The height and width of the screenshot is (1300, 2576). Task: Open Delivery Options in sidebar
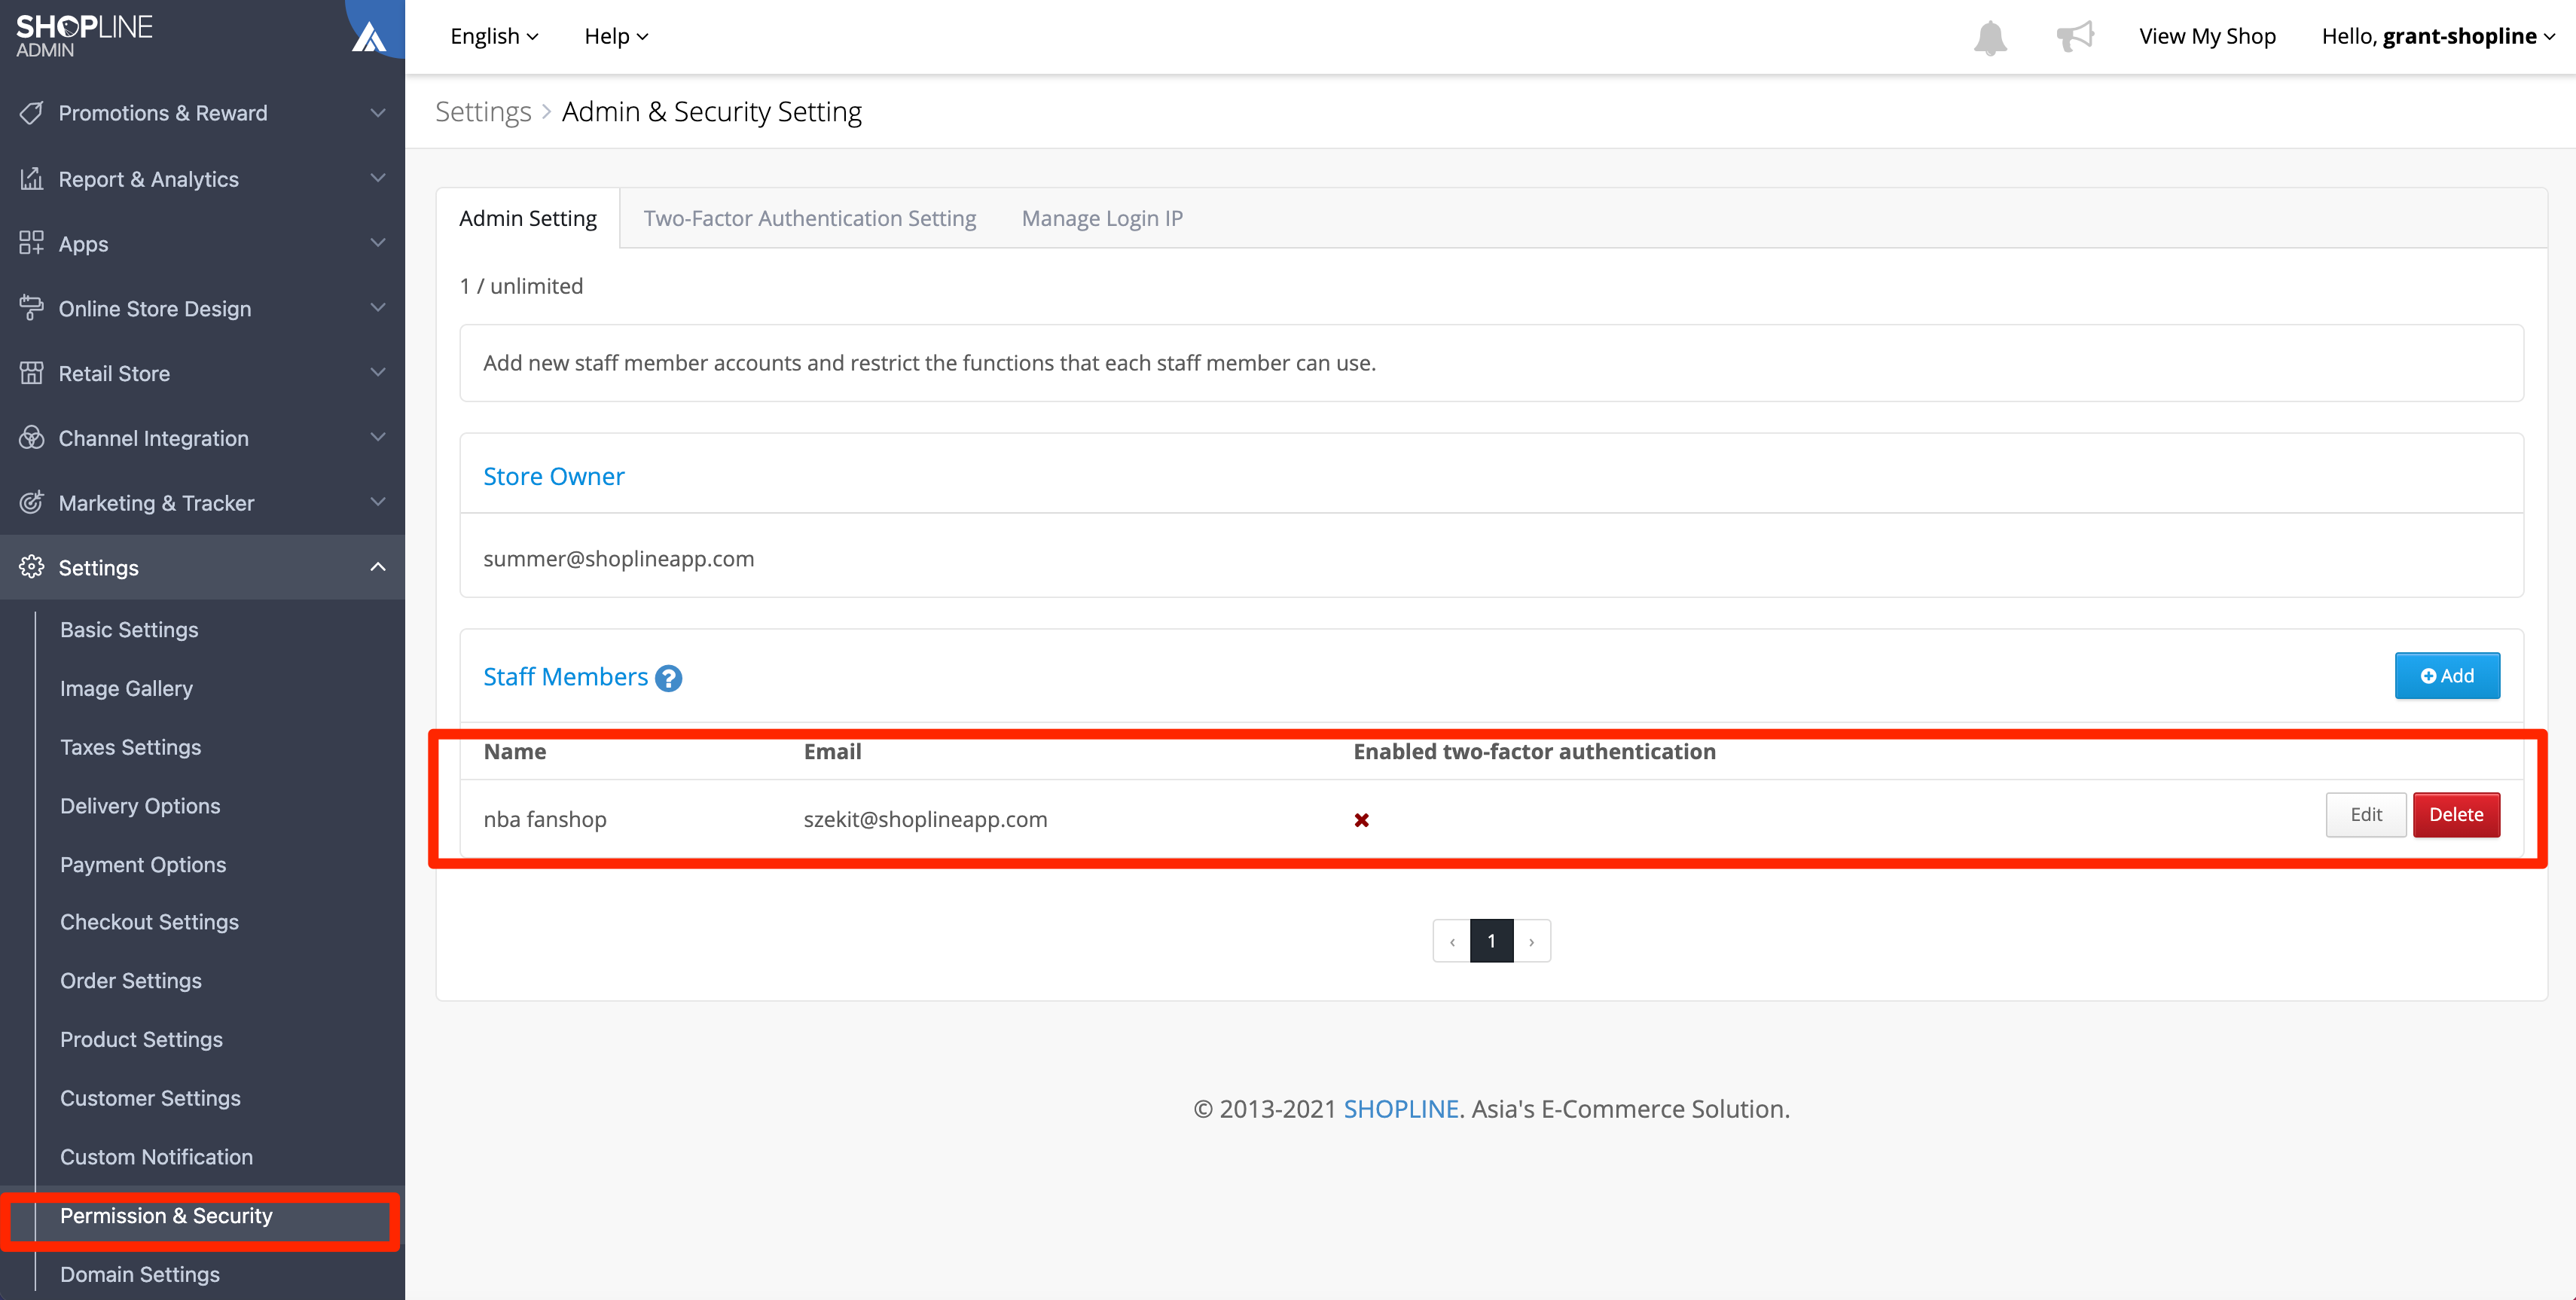[140, 806]
